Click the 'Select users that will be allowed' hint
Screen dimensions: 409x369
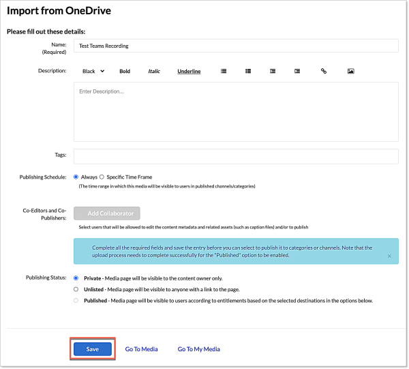pos(194,227)
